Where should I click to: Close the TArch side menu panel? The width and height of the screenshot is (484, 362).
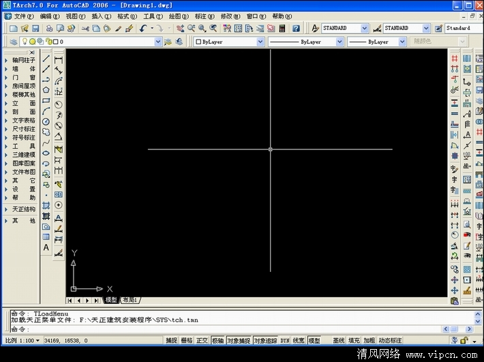(32, 52)
